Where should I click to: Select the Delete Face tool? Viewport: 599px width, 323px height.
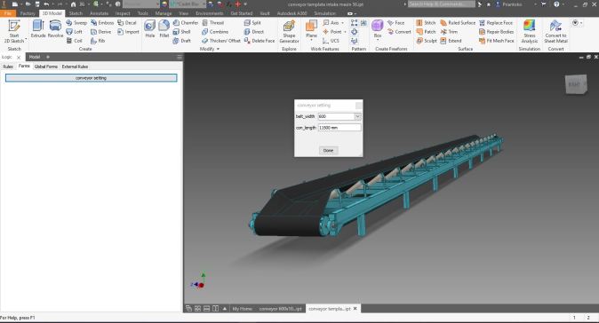click(260, 41)
